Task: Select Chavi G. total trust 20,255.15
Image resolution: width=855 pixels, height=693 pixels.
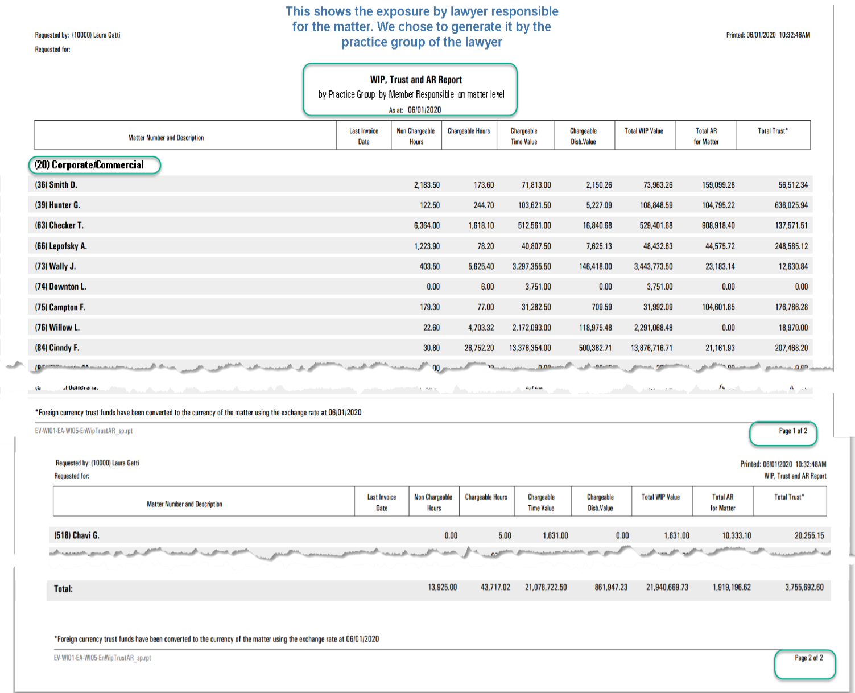Action: pyautogui.click(x=809, y=535)
